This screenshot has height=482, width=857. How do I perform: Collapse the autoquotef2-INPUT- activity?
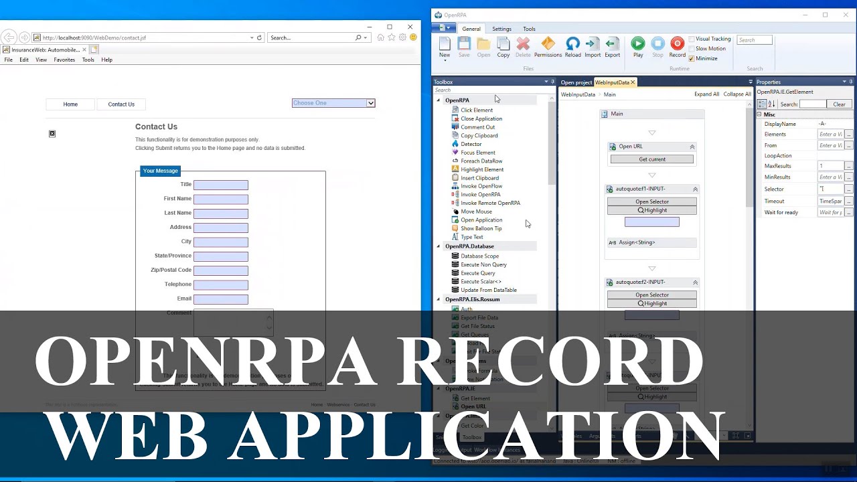pyautogui.click(x=695, y=283)
